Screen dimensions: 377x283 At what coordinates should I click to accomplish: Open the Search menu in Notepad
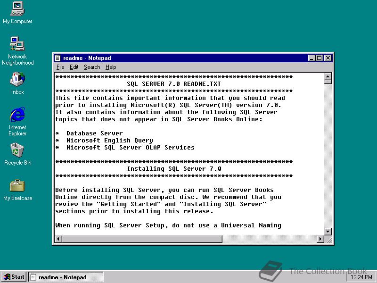pyautogui.click(x=92, y=67)
